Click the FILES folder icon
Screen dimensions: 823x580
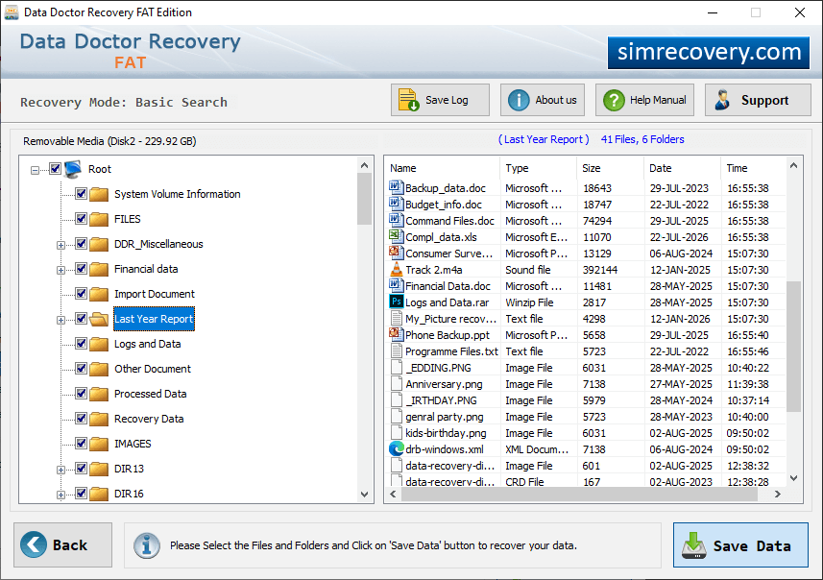[99, 219]
